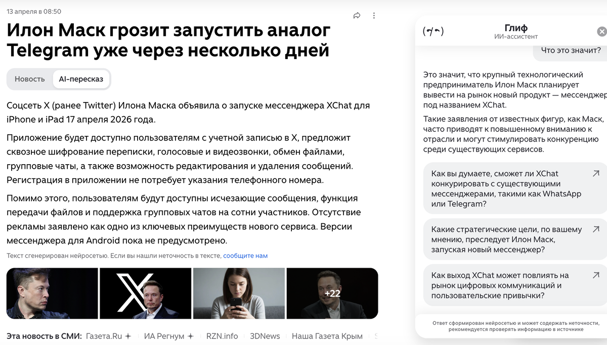
Task: Click the 'Ответ сформирован нейросетью' footer note
Action: 516,326
